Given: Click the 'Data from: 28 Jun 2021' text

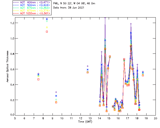Looking at the screenshot, I should [x=69, y=8].
